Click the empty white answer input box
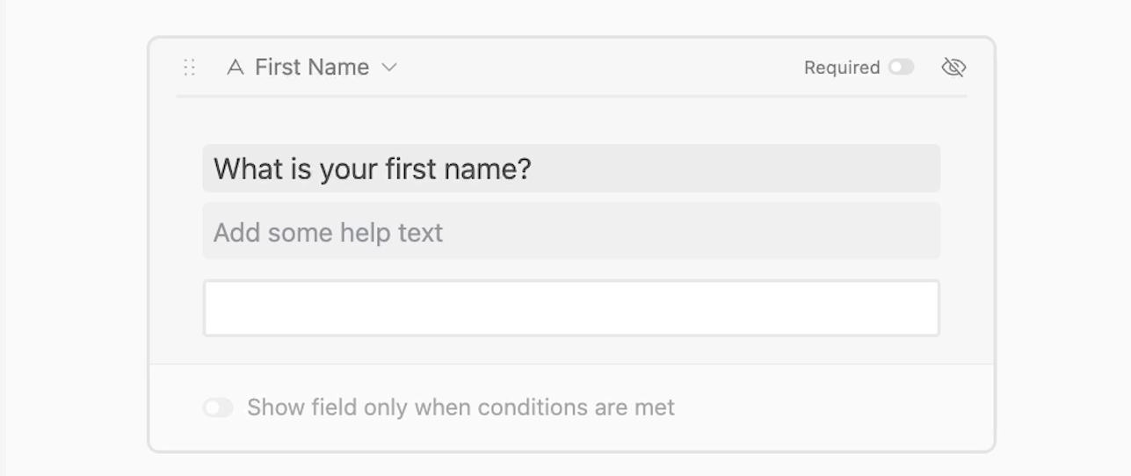This screenshot has height=476, width=1131. [571, 308]
